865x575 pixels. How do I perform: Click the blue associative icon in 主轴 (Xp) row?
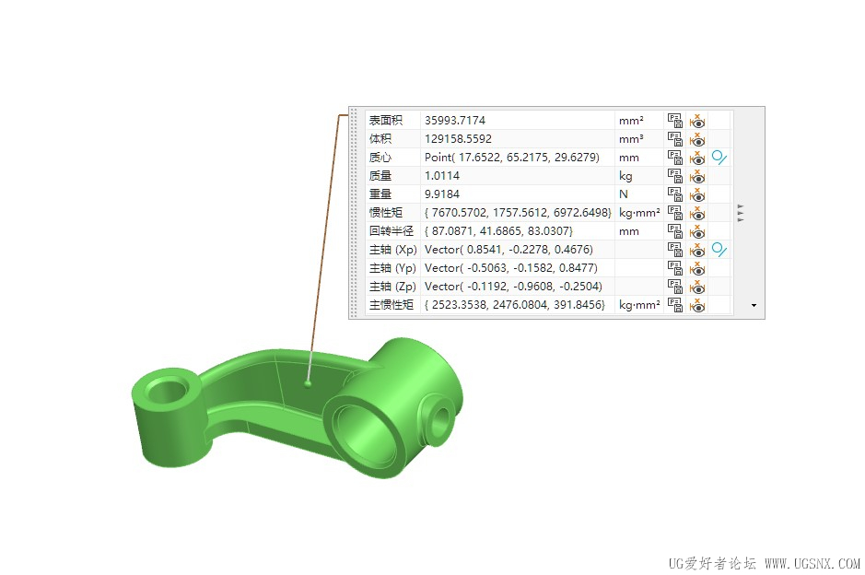pos(719,250)
